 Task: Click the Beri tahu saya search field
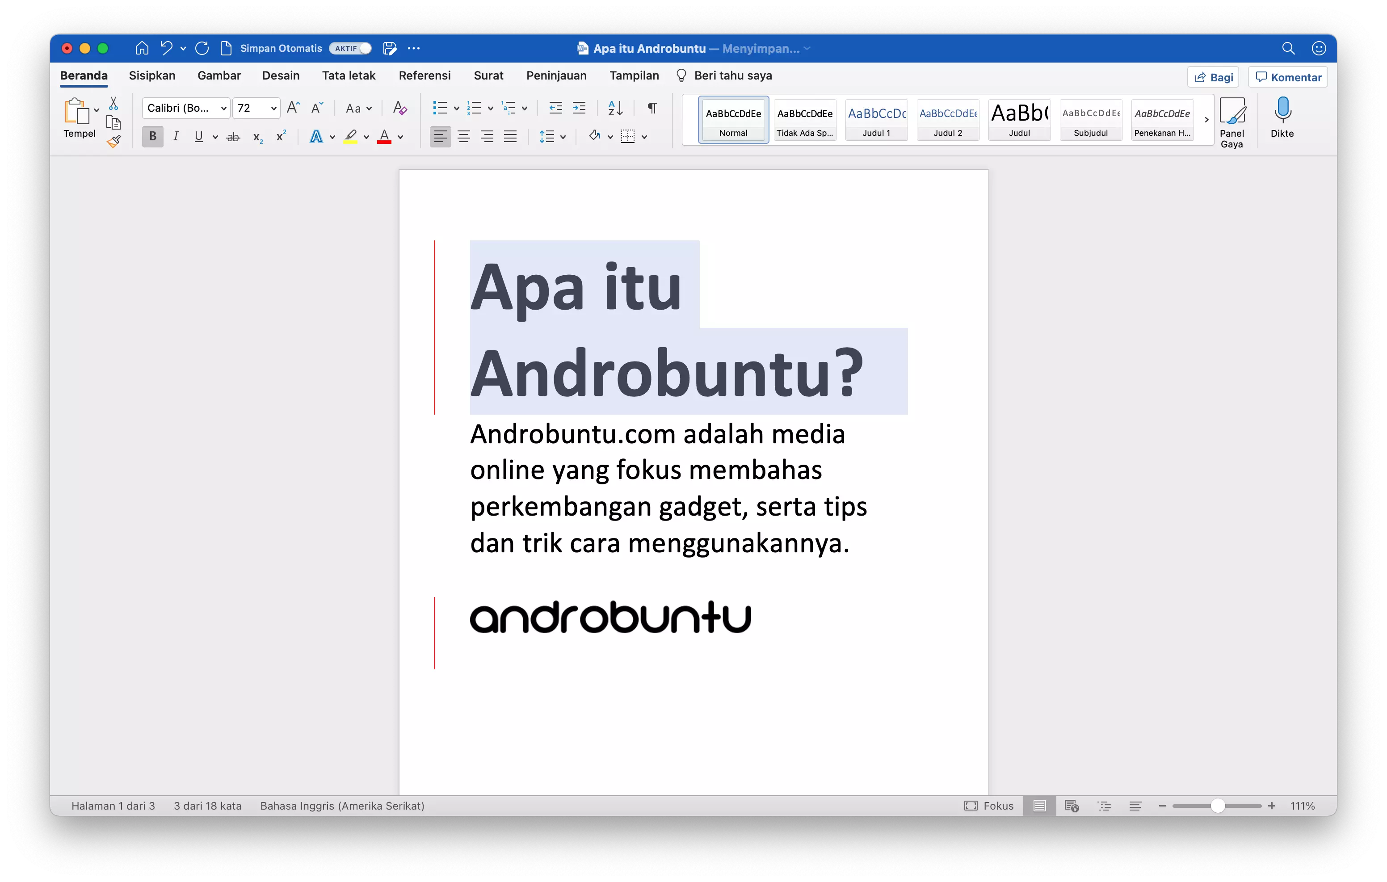point(724,76)
